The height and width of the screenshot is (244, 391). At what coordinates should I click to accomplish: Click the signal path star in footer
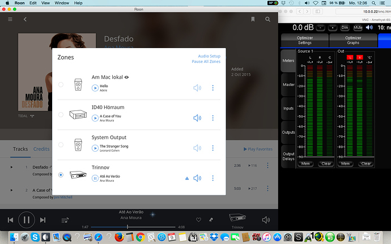click(152, 215)
